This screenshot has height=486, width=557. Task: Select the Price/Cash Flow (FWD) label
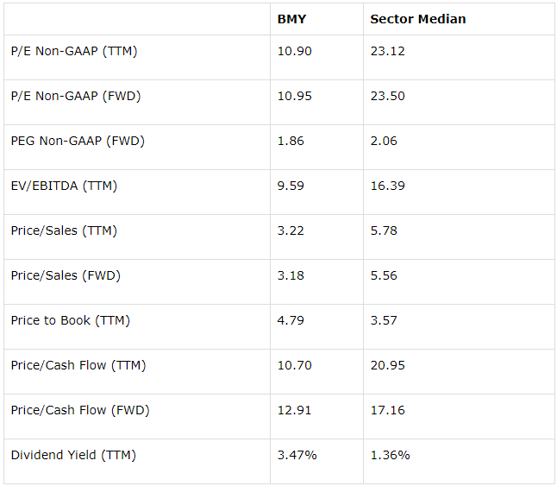(x=80, y=410)
